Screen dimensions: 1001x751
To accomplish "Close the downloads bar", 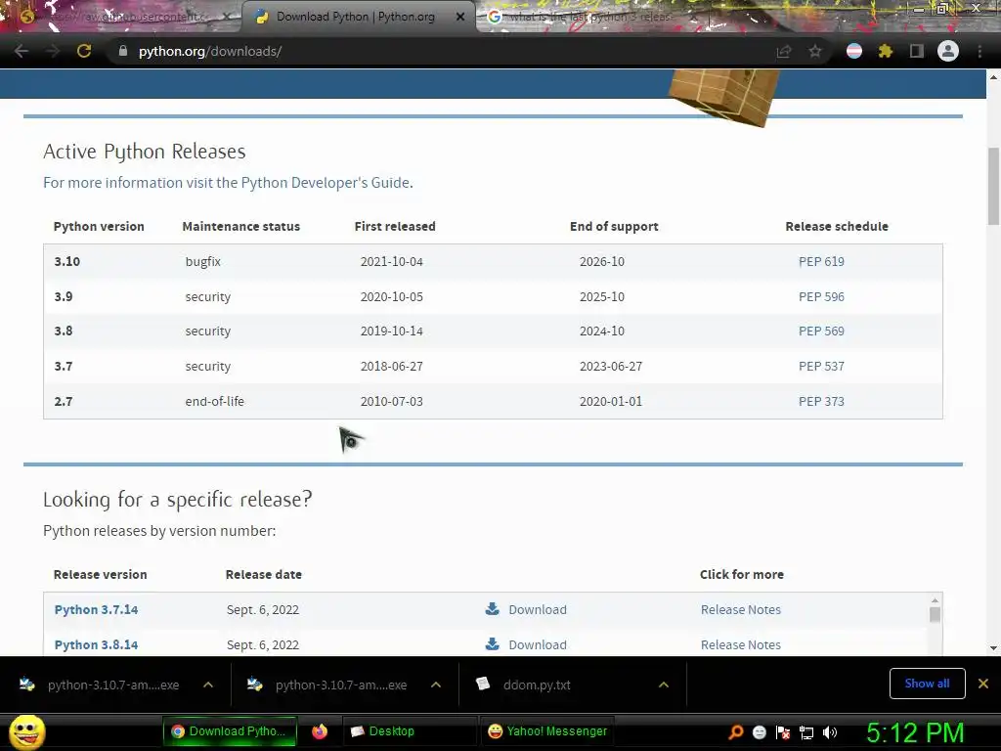I will (983, 684).
